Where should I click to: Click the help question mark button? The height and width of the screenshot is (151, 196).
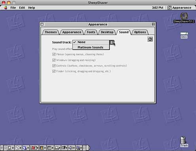pos(150,39)
